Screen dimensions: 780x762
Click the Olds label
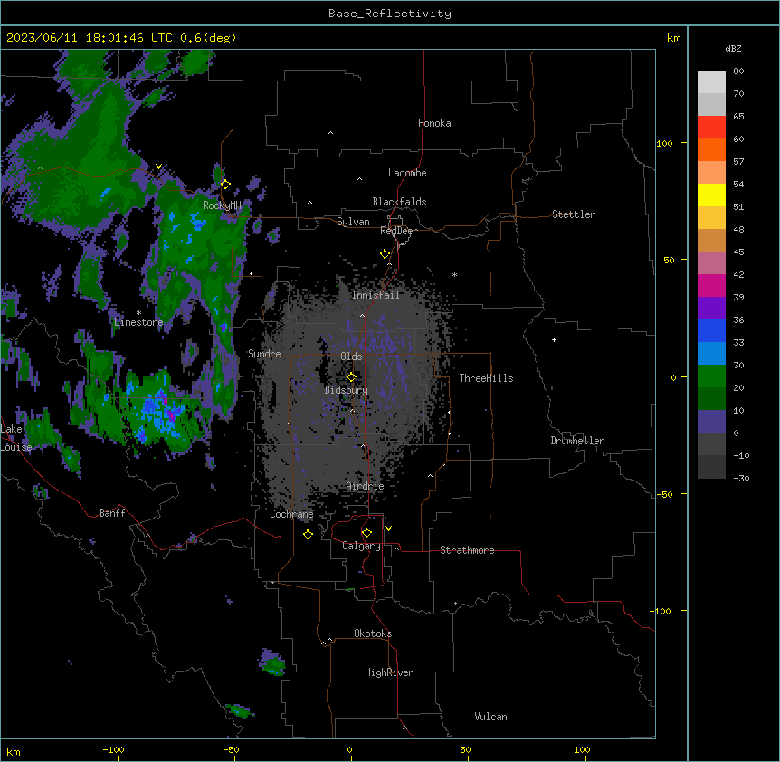(x=351, y=357)
